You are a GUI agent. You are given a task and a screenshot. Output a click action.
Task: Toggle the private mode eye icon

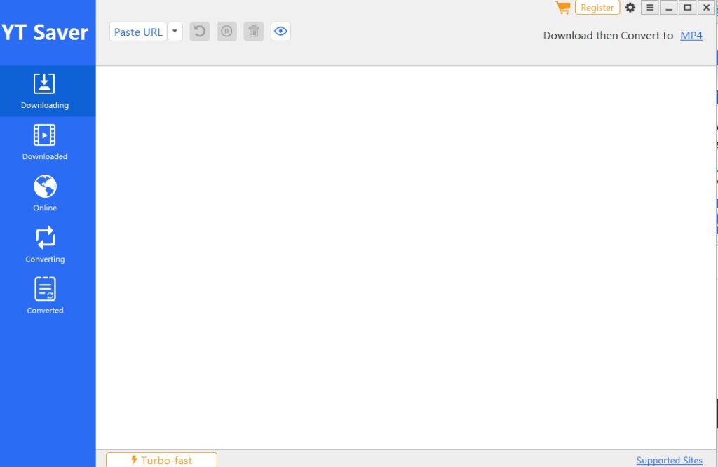click(280, 32)
